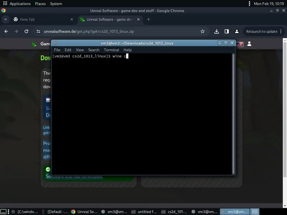Open the Terminal menu
287x215 pixels.
point(112,50)
